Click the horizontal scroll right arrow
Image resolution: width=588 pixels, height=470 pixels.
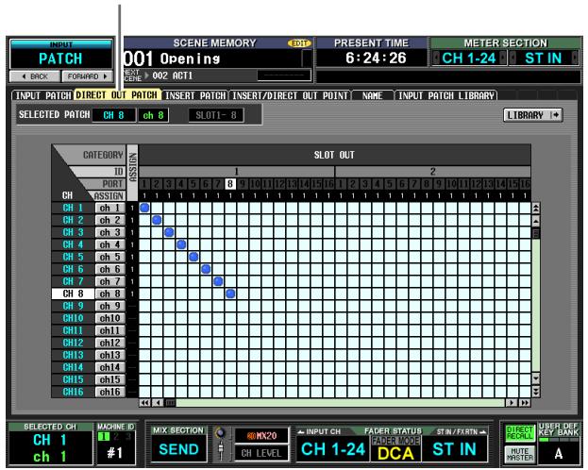(511, 403)
